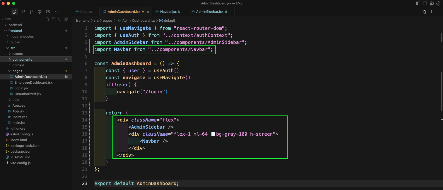Image resolution: width=443 pixels, height=190 pixels.
Task: Open eslint.config.js file
Action: [22, 134]
